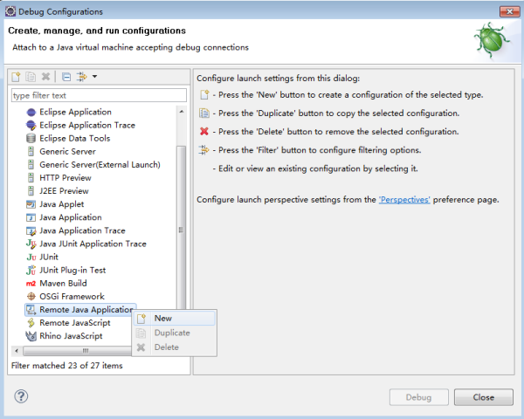Focus the 'type filter text' field
Screen dimensions: 524x419
[99, 95]
